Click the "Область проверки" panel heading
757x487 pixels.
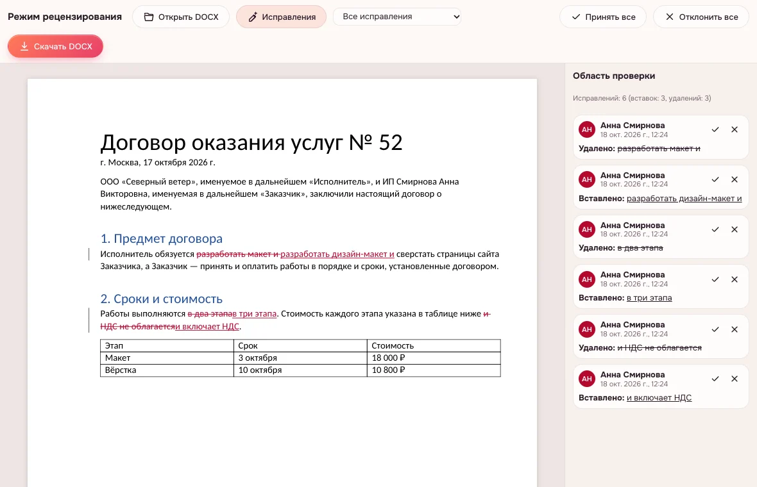click(x=613, y=76)
